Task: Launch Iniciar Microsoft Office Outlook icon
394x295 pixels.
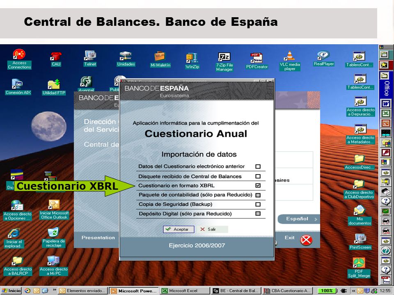Action: pos(54,210)
